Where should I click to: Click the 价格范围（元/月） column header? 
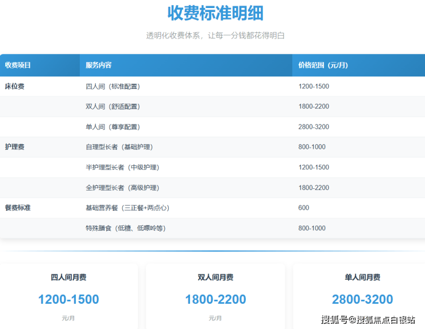point(323,65)
